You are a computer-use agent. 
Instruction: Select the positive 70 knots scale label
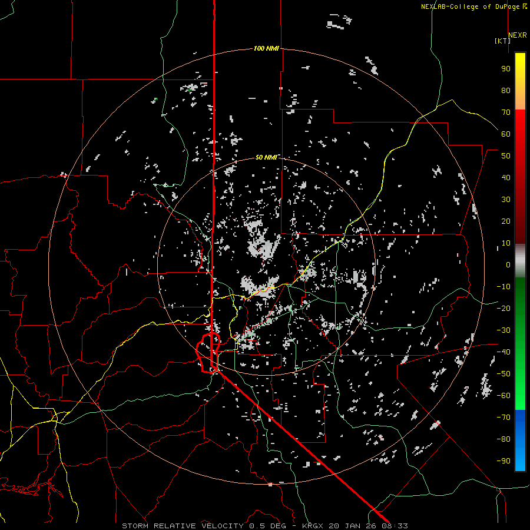pos(506,112)
